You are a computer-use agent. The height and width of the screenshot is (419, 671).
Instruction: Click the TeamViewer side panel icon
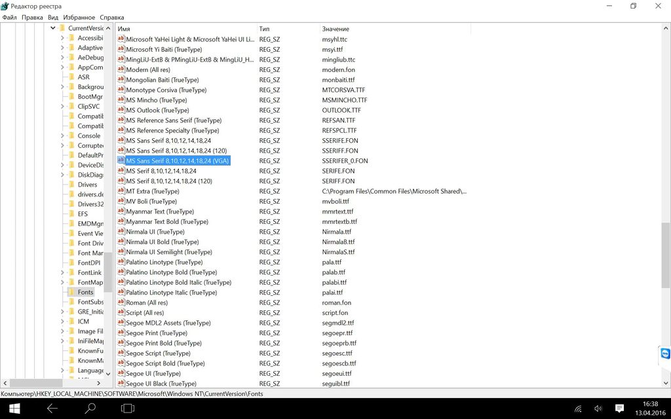pyautogui.click(x=664, y=354)
